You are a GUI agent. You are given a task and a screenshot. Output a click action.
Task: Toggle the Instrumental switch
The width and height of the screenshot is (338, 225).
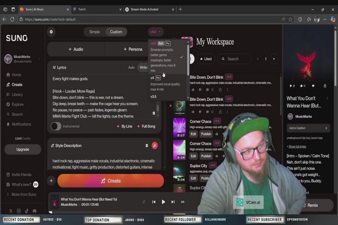tap(56, 126)
